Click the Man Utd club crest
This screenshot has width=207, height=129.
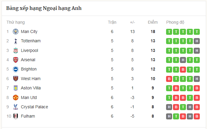[x=16, y=97]
